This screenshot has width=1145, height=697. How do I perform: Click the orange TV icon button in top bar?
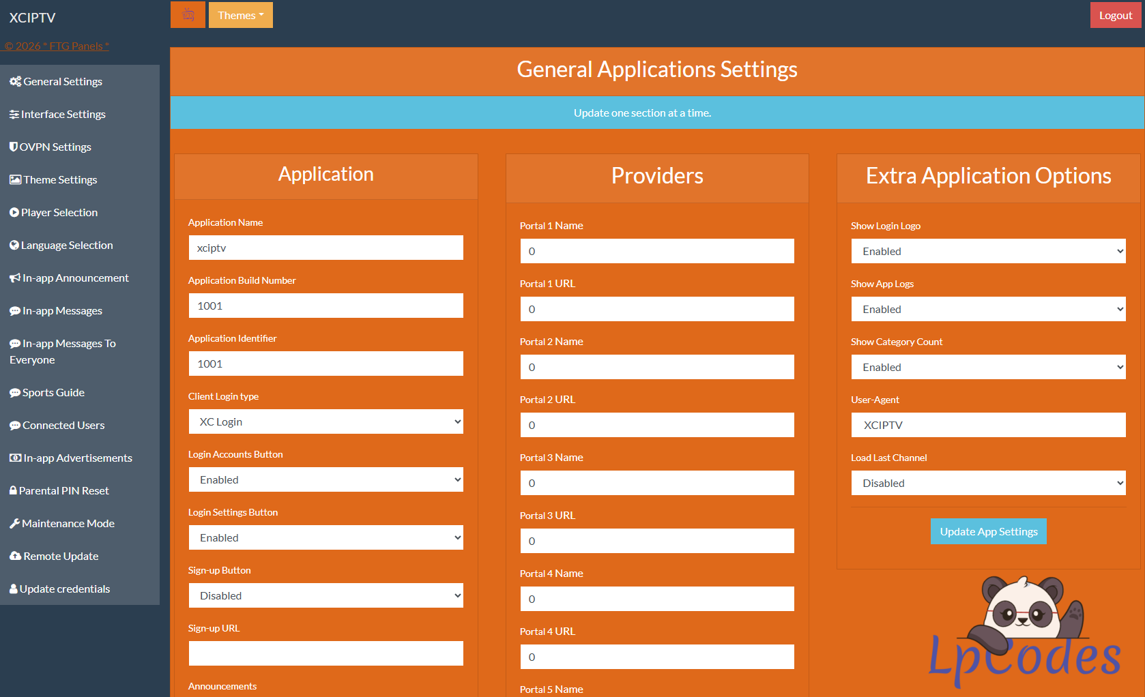[188, 15]
